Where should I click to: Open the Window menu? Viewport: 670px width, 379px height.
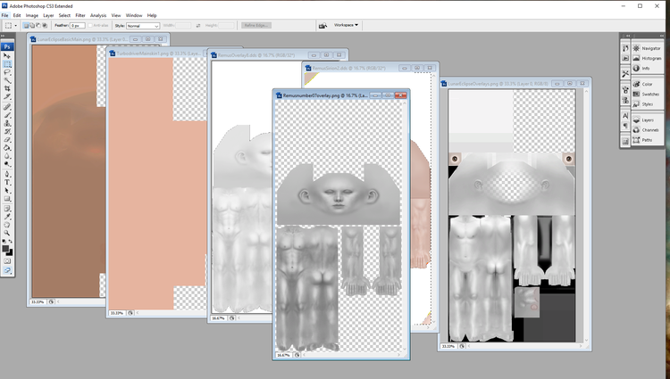pyautogui.click(x=134, y=15)
